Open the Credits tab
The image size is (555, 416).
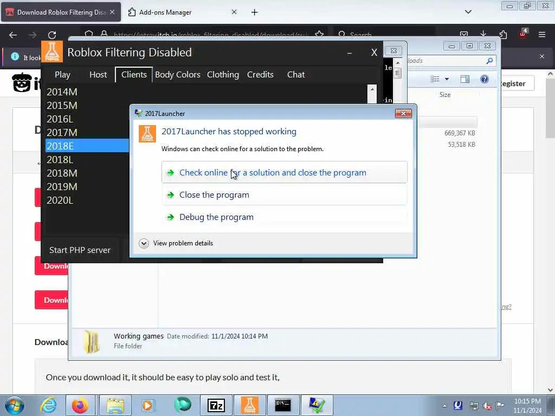(x=260, y=75)
